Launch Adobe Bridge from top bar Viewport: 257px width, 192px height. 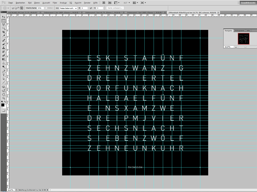pos(104,3)
